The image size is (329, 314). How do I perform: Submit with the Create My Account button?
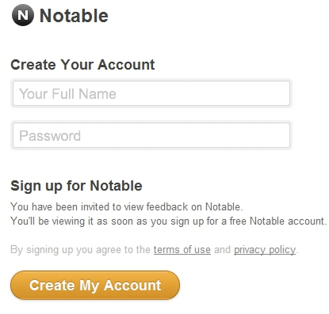coord(95,286)
